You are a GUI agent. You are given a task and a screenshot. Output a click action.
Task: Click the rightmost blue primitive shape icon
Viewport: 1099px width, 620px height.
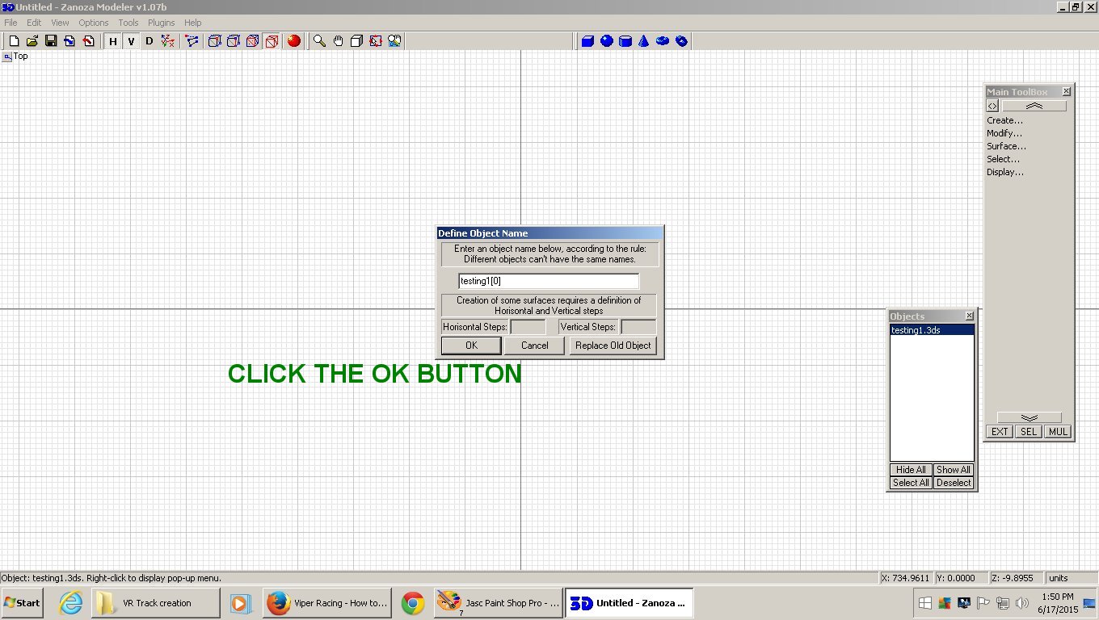tap(681, 41)
